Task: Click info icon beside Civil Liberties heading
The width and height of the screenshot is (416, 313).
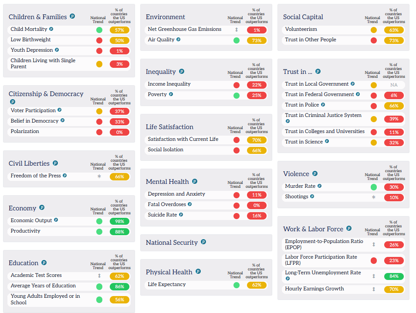Action: coord(55,163)
